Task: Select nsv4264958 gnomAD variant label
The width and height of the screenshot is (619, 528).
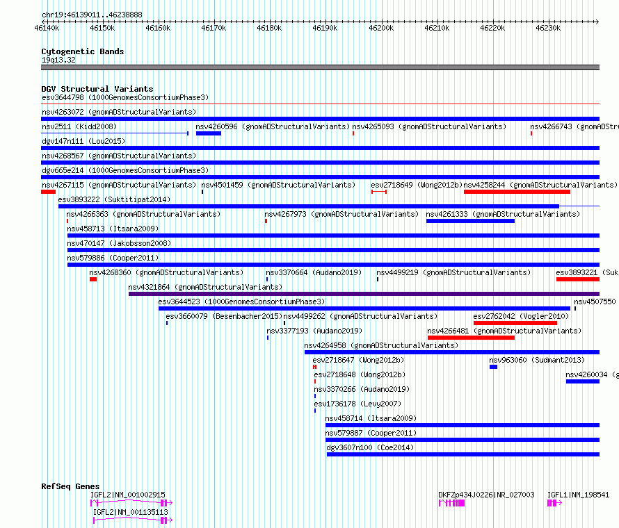Action: pyautogui.click(x=381, y=345)
